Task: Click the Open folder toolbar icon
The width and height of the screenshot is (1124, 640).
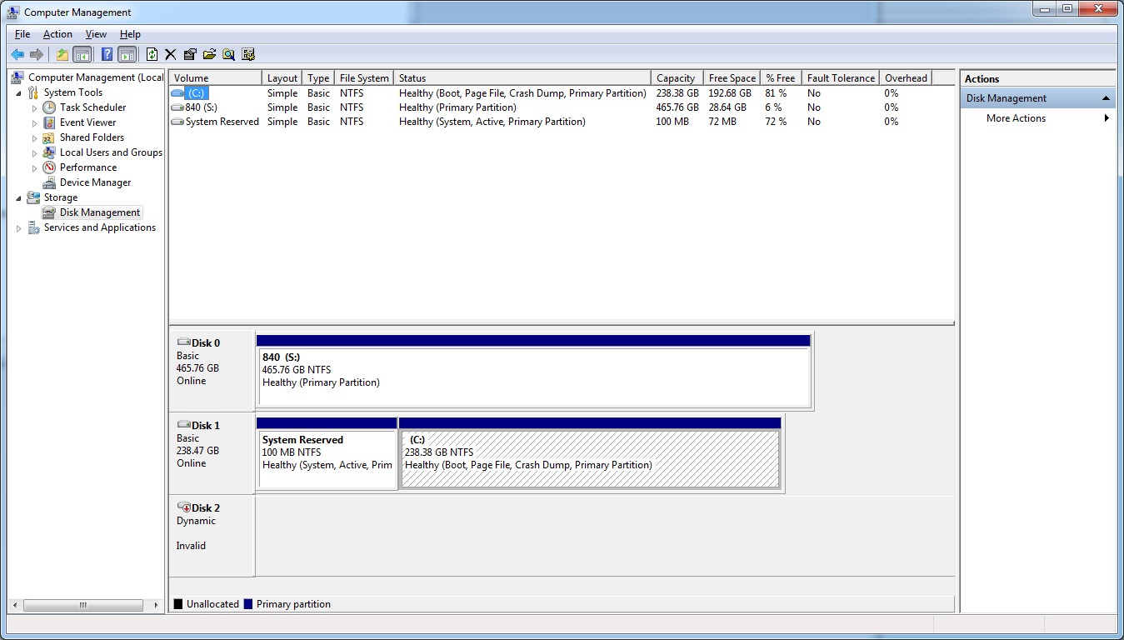Action: point(209,54)
